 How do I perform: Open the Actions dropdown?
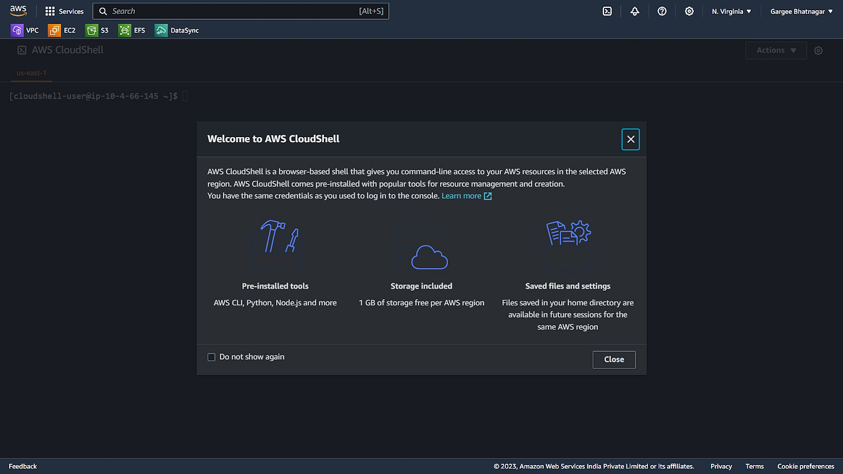(776, 51)
